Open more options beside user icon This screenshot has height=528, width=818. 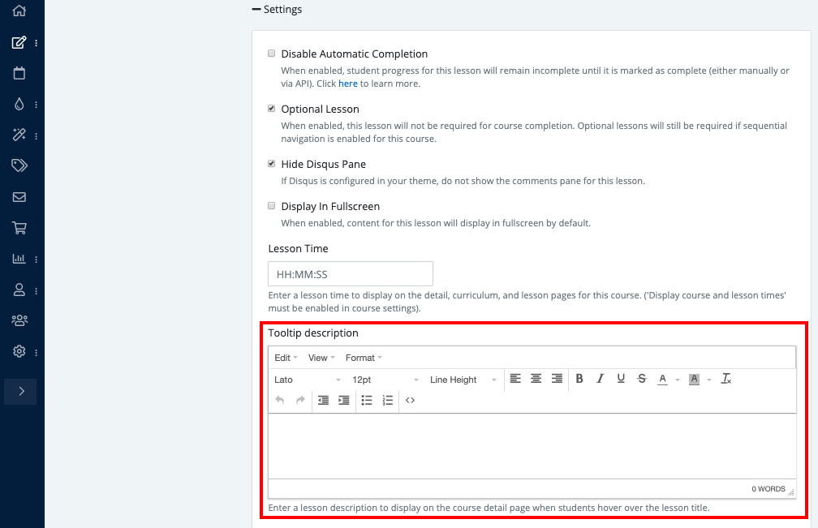[x=36, y=291]
